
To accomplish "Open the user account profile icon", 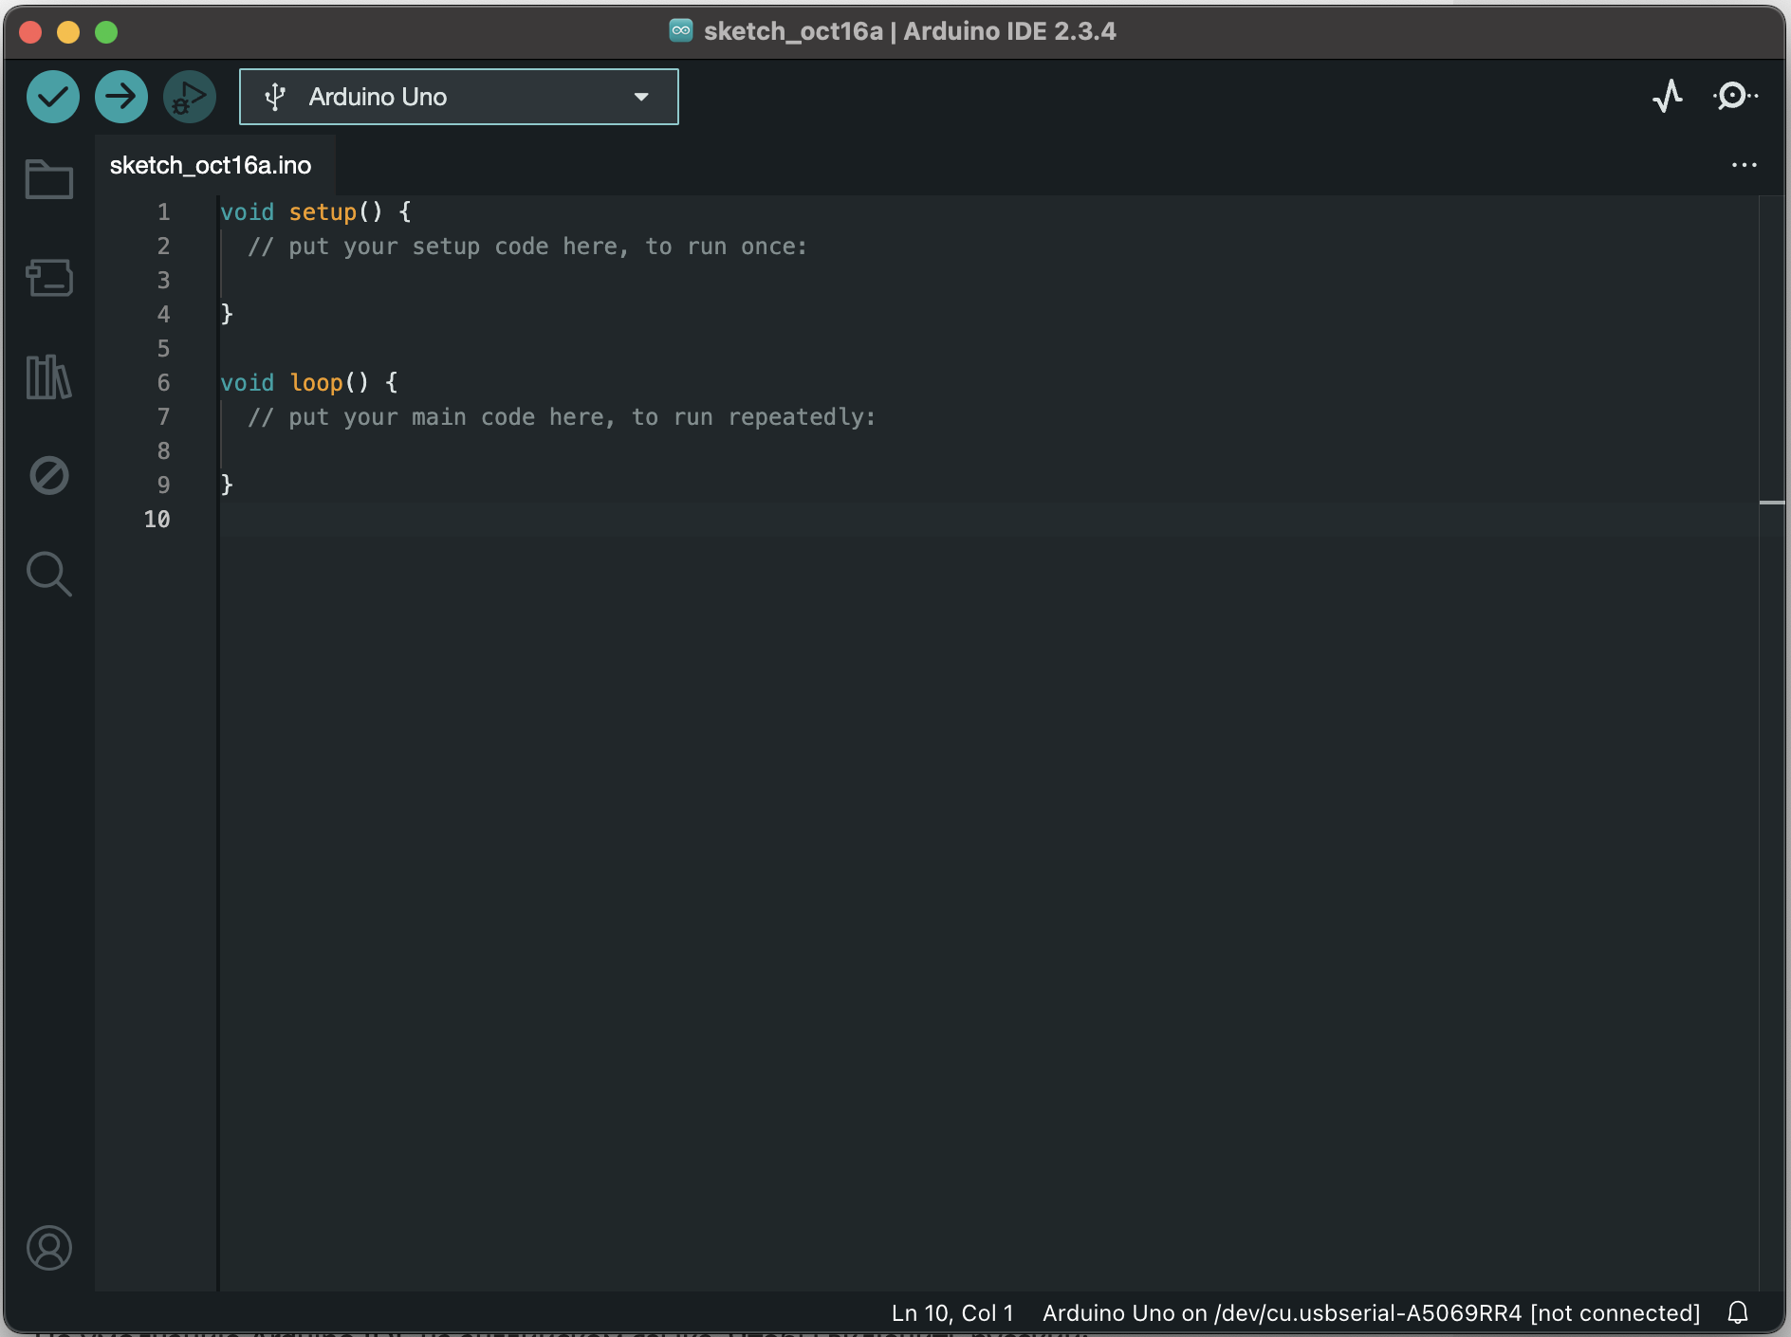I will (49, 1248).
